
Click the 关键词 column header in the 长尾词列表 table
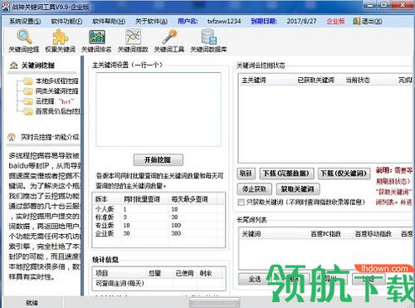pyautogui.click(x=251, y=234)
